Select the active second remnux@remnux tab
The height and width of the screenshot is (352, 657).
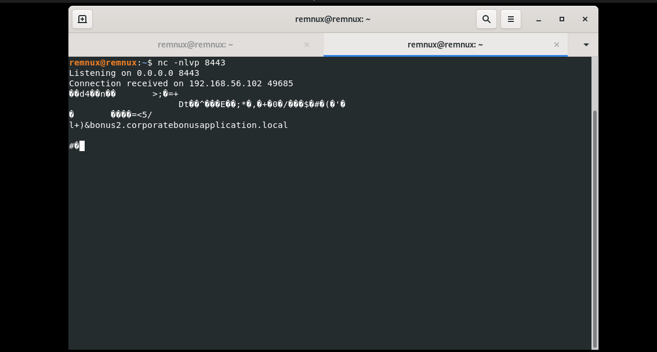click(x=445, y=45)
